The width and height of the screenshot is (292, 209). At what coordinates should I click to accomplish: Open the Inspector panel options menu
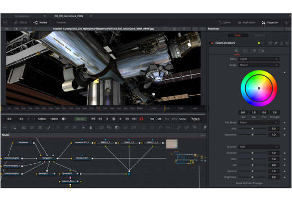288,29
